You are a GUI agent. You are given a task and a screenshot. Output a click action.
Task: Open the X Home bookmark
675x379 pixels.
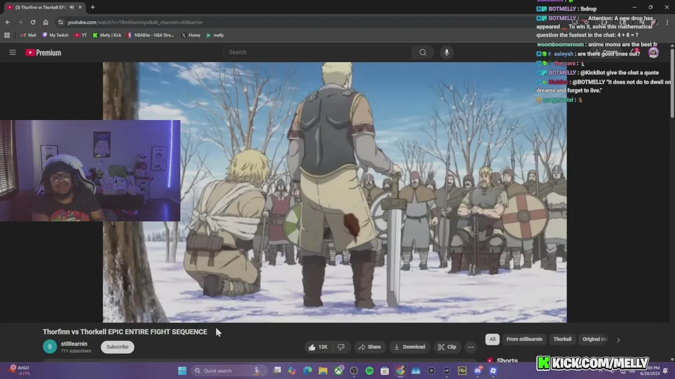coord(191,35)
